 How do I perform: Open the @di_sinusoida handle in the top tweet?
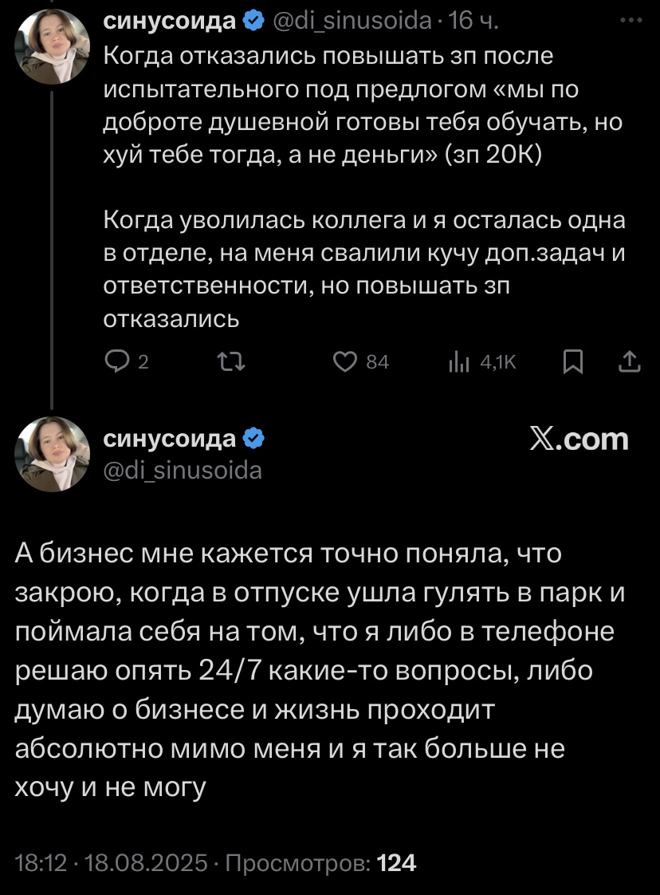click(x=352, y=22)
